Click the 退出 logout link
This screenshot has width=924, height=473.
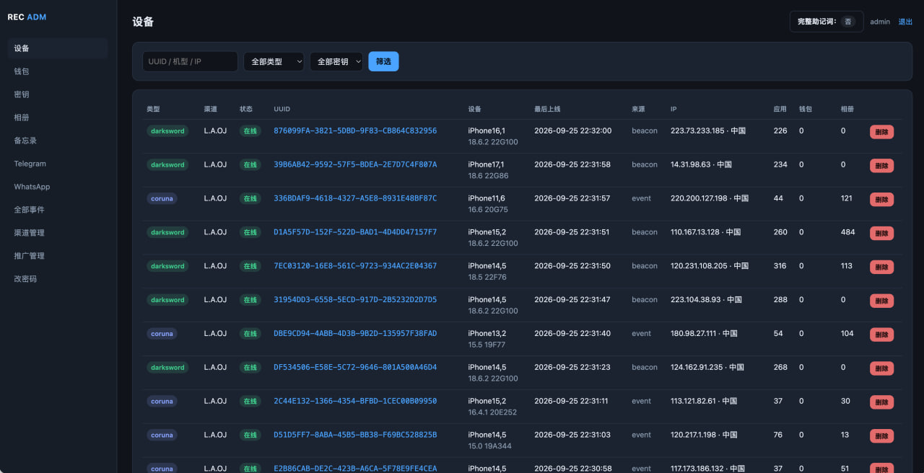[x=905, y=22]
